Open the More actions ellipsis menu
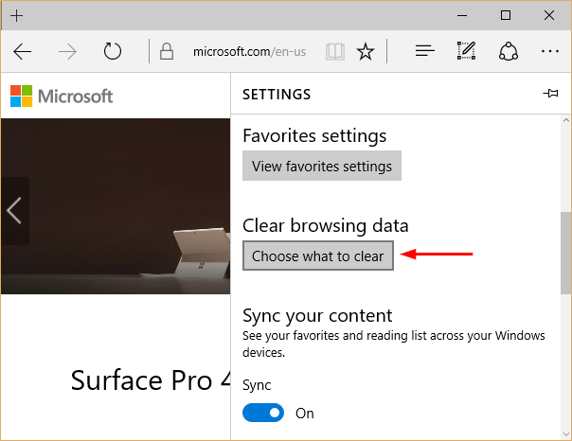Screen dimensions: 572x441 coord(549,52)
